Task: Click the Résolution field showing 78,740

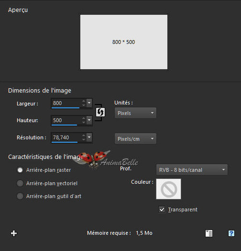Action: tap(66, 137)
